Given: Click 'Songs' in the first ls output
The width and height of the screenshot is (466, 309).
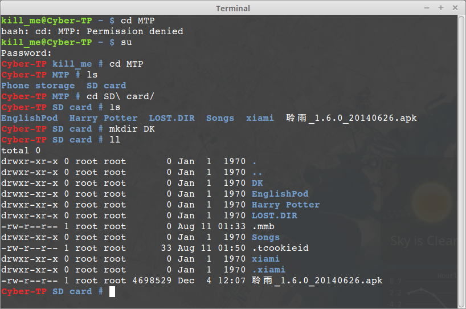Looking at the screenshot, I should (x=220, y=118).
